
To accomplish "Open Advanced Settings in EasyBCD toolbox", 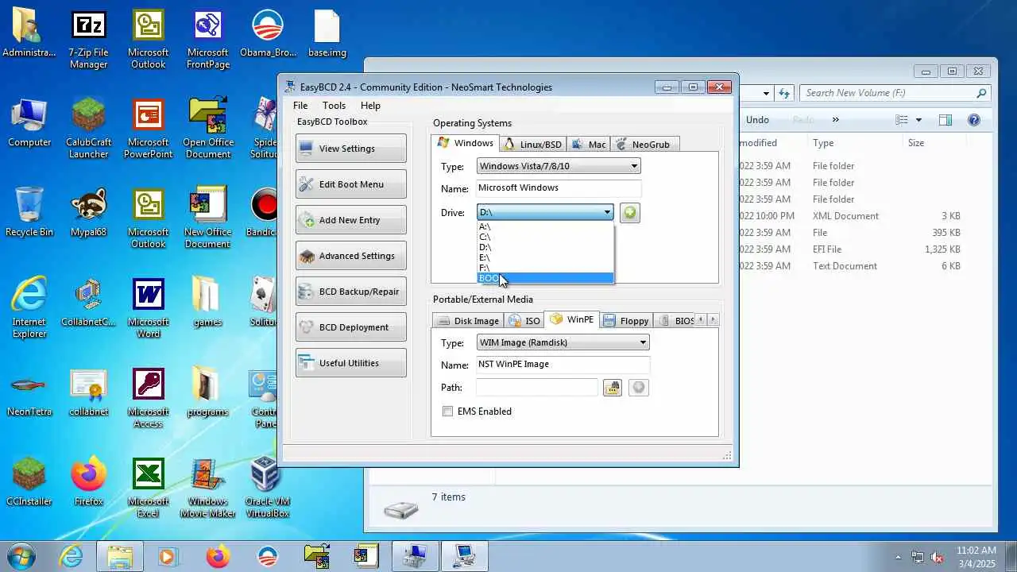I will click(x=350, y=256).
